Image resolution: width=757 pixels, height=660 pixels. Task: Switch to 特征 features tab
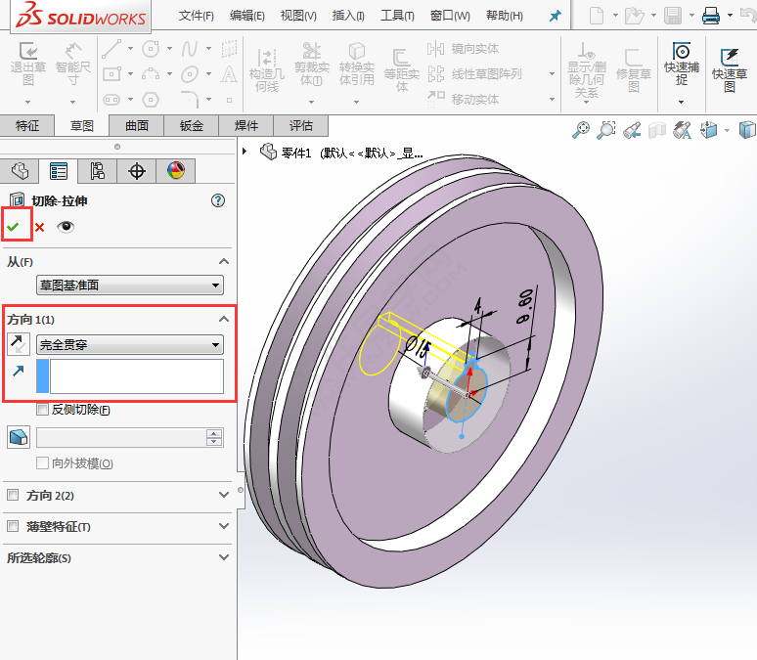[27, 125]
